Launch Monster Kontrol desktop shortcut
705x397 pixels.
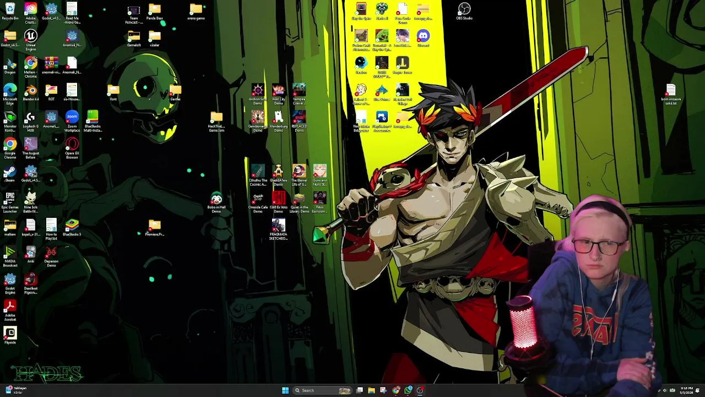[x=10, y=121]
